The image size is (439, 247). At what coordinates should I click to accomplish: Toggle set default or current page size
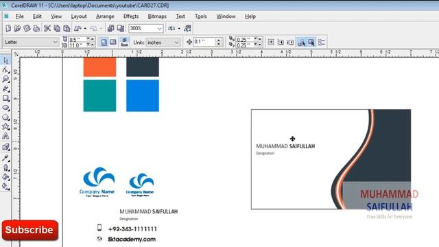[x=124, y=43]
